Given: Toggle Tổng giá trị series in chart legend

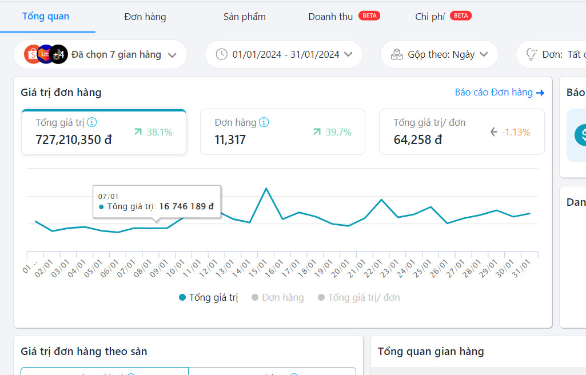Looking at the screenshot, I should coord(208,297).
